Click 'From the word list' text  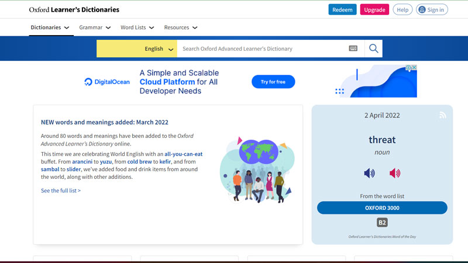pyautogui.click(x=382, y=196)
